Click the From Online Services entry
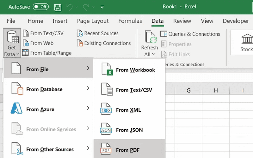The image size is (253, 158). pos(48,128)
